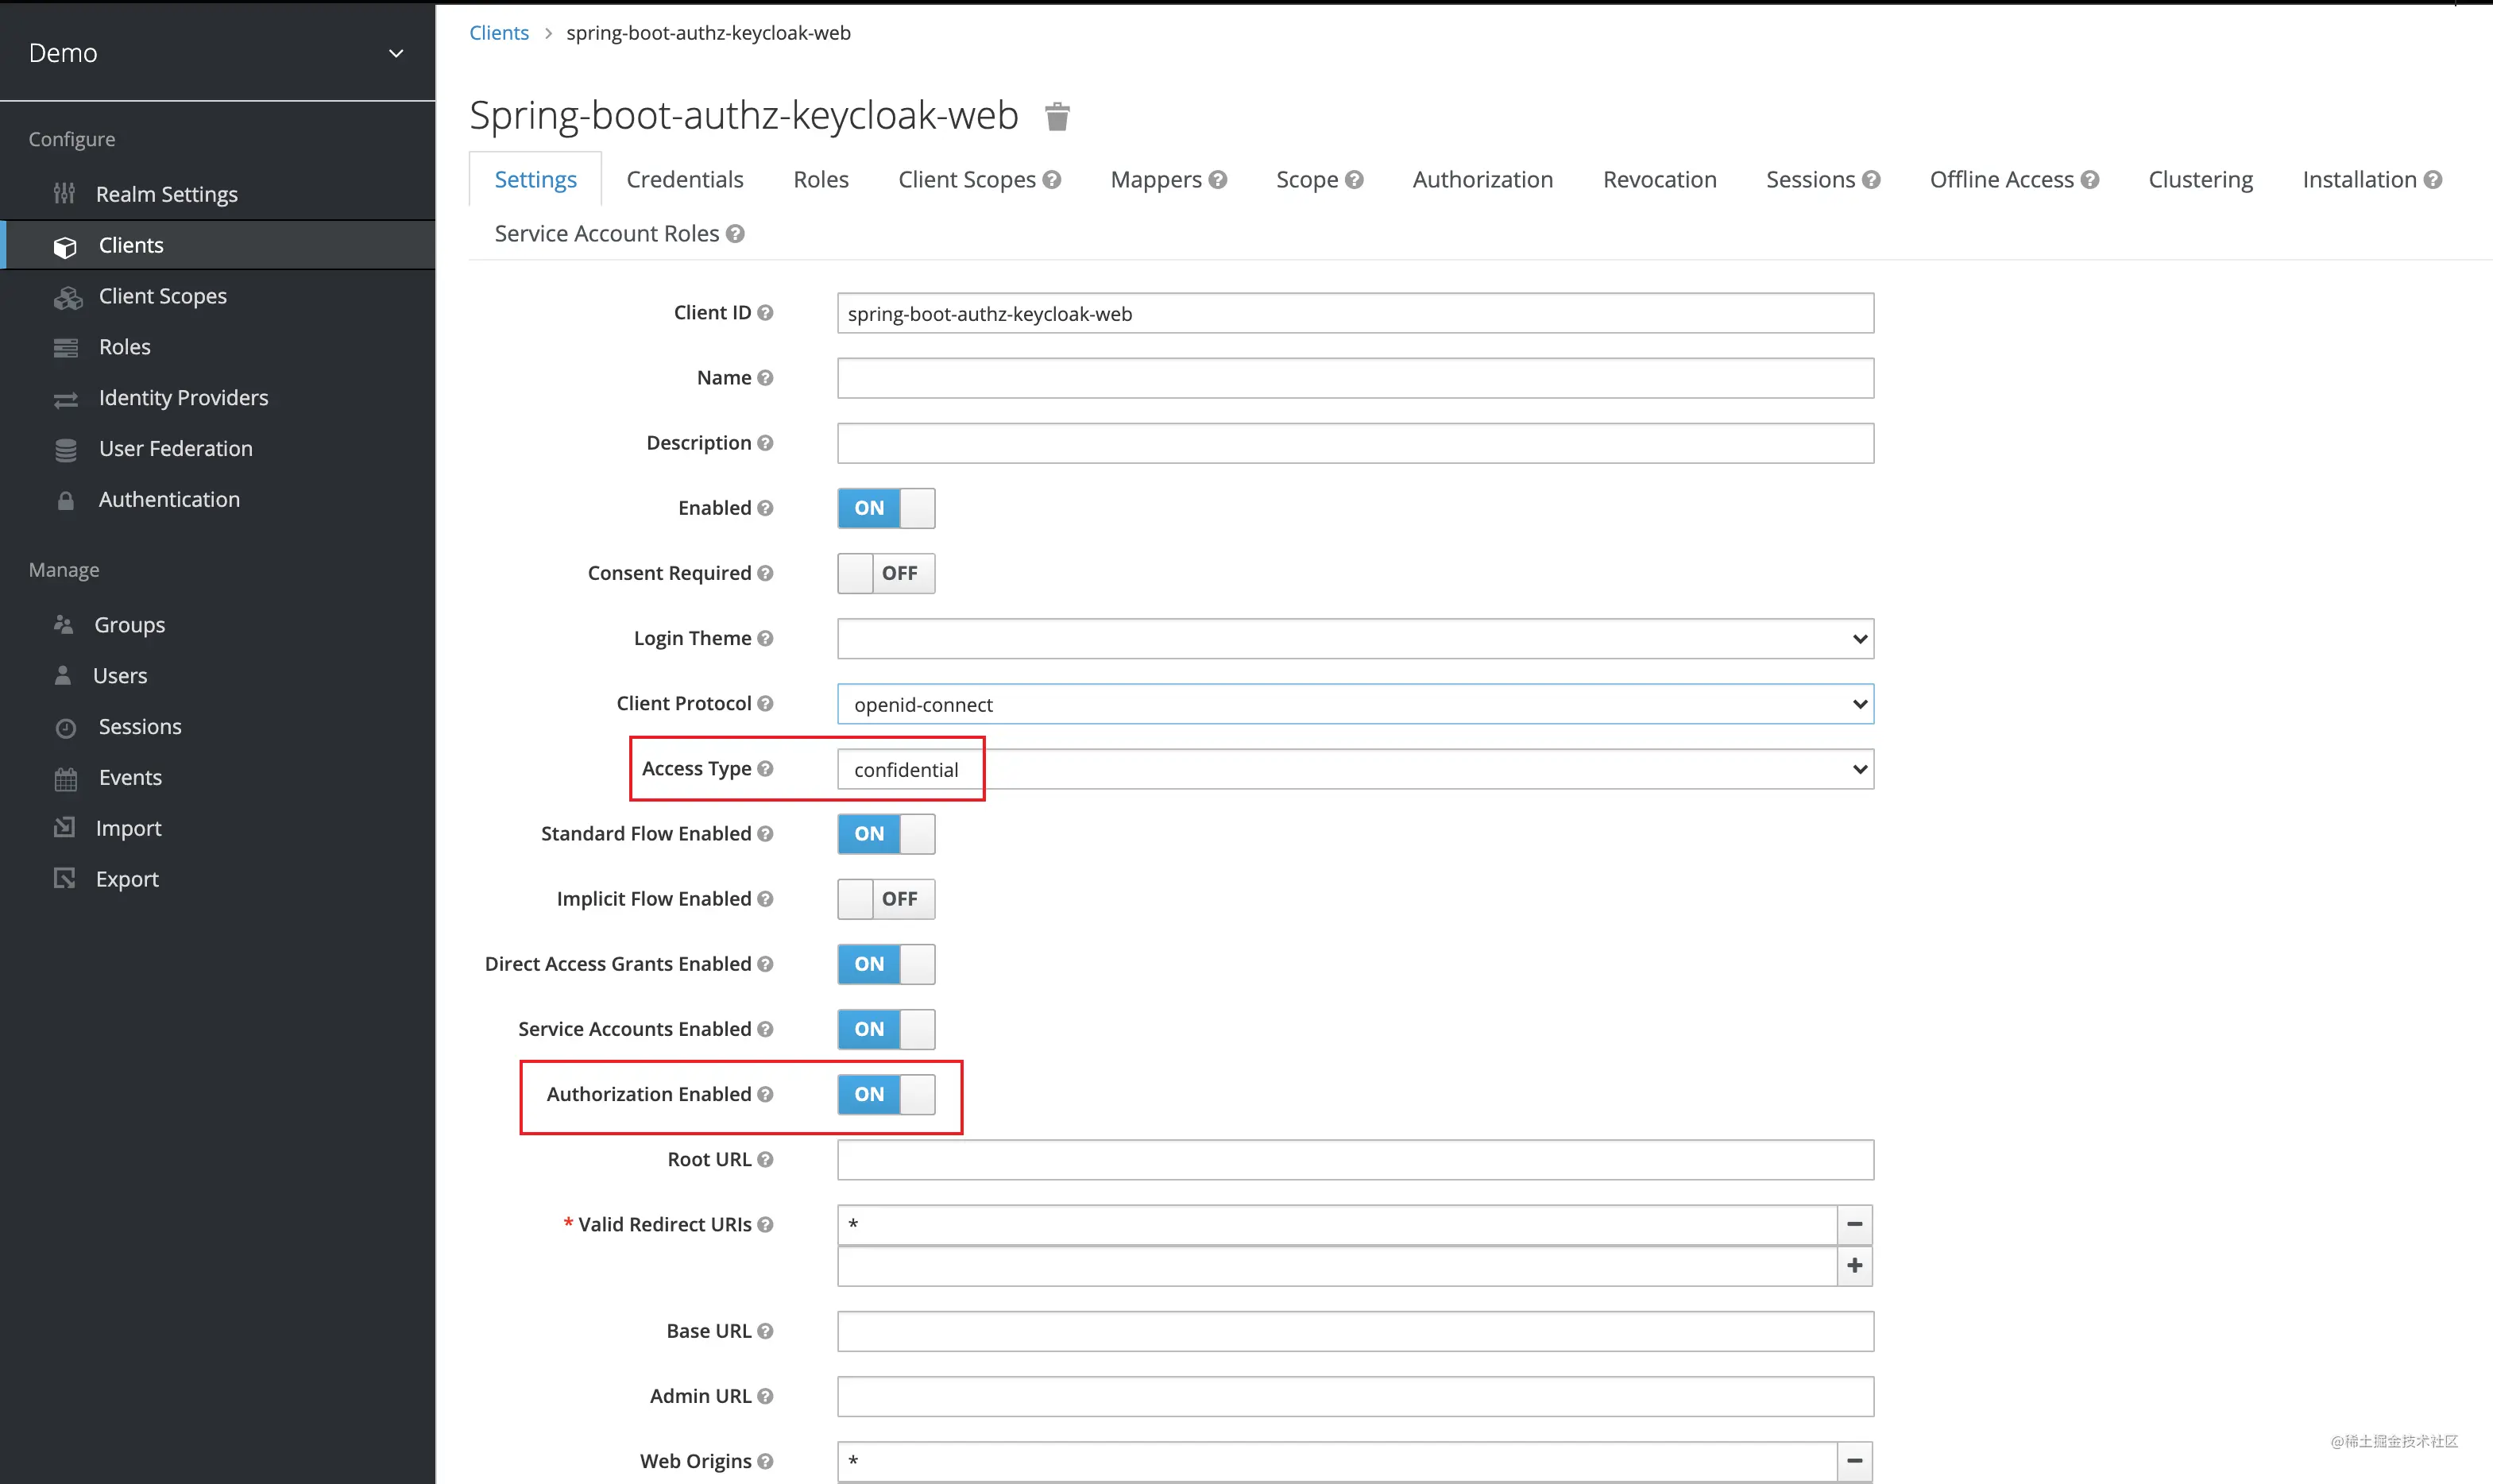Open Roles in the Configure sidebar
2493x1484 pixels.
click(x=125, y=347)
